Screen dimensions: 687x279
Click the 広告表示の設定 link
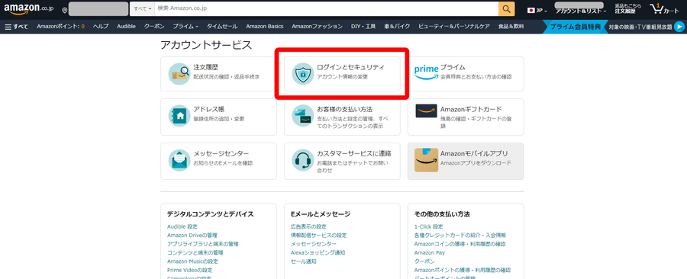click(x=308, y=226)
